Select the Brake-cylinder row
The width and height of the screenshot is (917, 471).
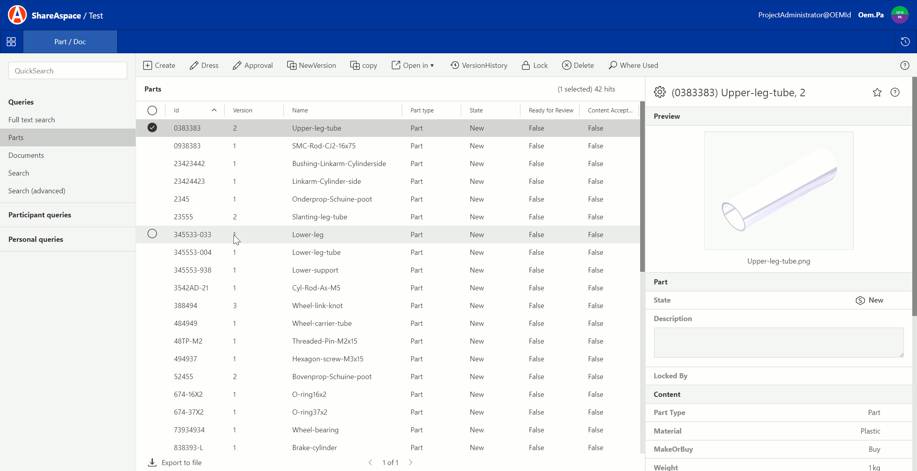tap(388, 447)
